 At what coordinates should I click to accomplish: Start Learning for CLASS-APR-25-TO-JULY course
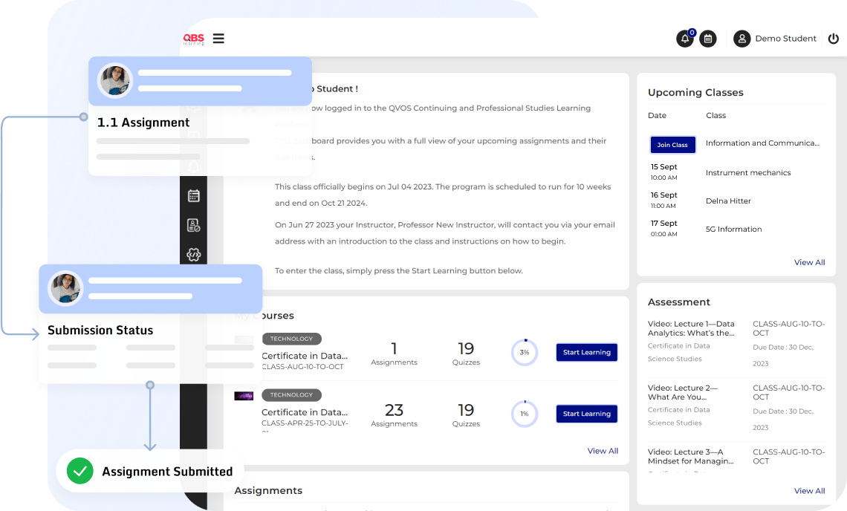586,414
